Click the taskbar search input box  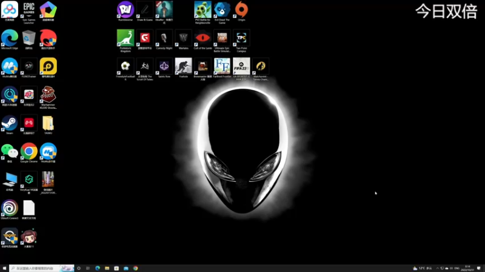coord(42,268)
